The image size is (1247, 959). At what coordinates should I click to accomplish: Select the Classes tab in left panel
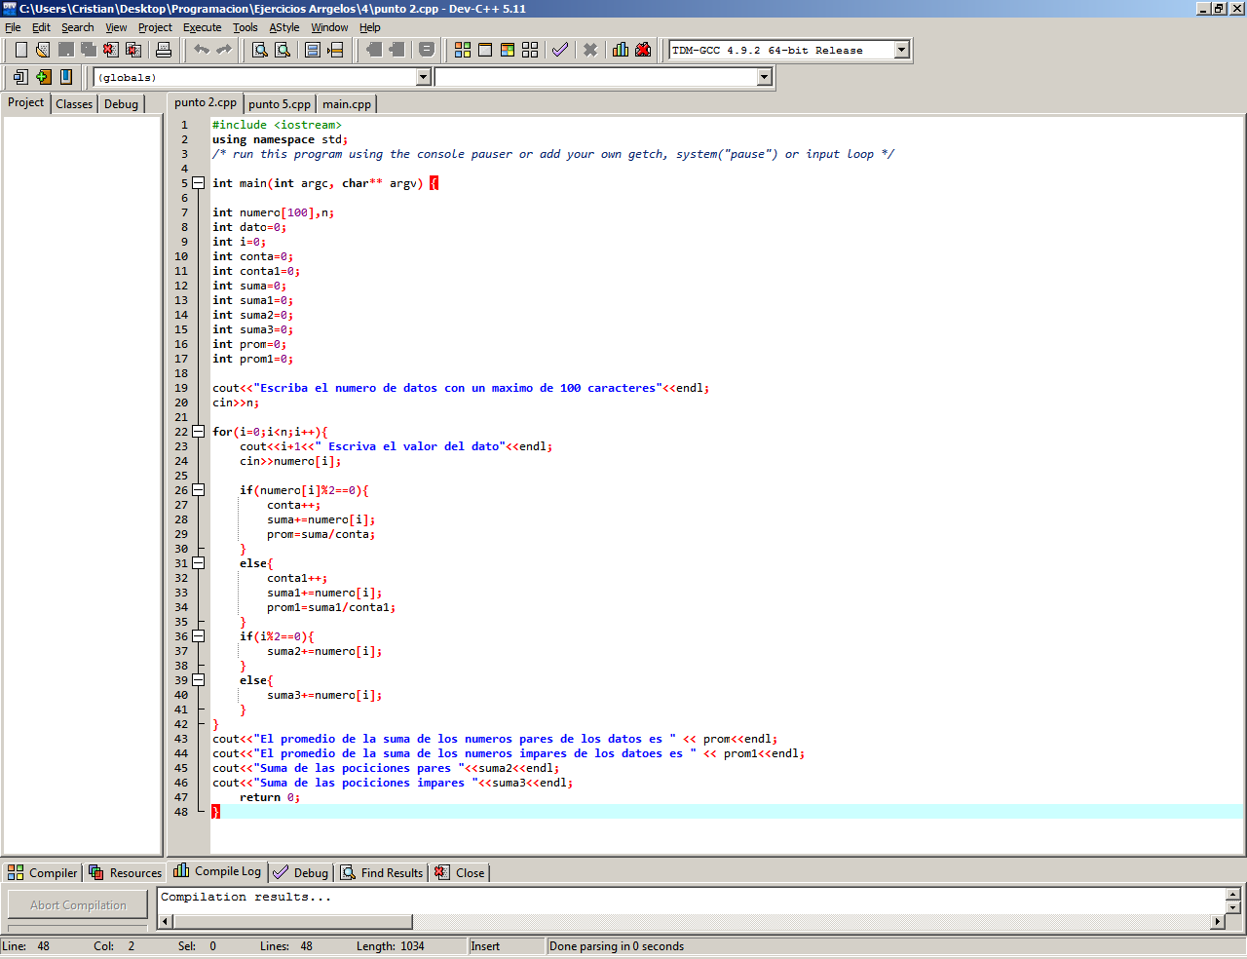[x=74, y=104]
